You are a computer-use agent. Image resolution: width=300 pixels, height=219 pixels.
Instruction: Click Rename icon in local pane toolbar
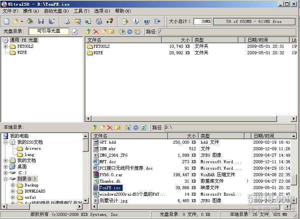pos(117,128)
